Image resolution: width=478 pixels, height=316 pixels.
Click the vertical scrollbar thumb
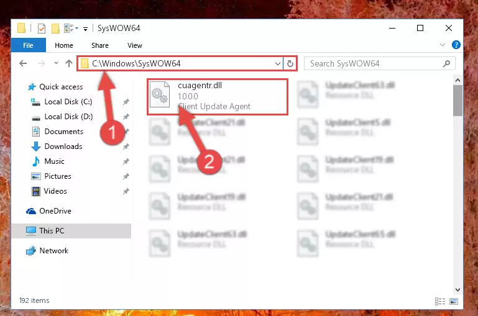457,101
